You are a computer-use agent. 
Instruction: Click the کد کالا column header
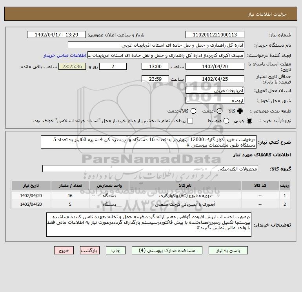pyautogui.click(x=260, y=185)
